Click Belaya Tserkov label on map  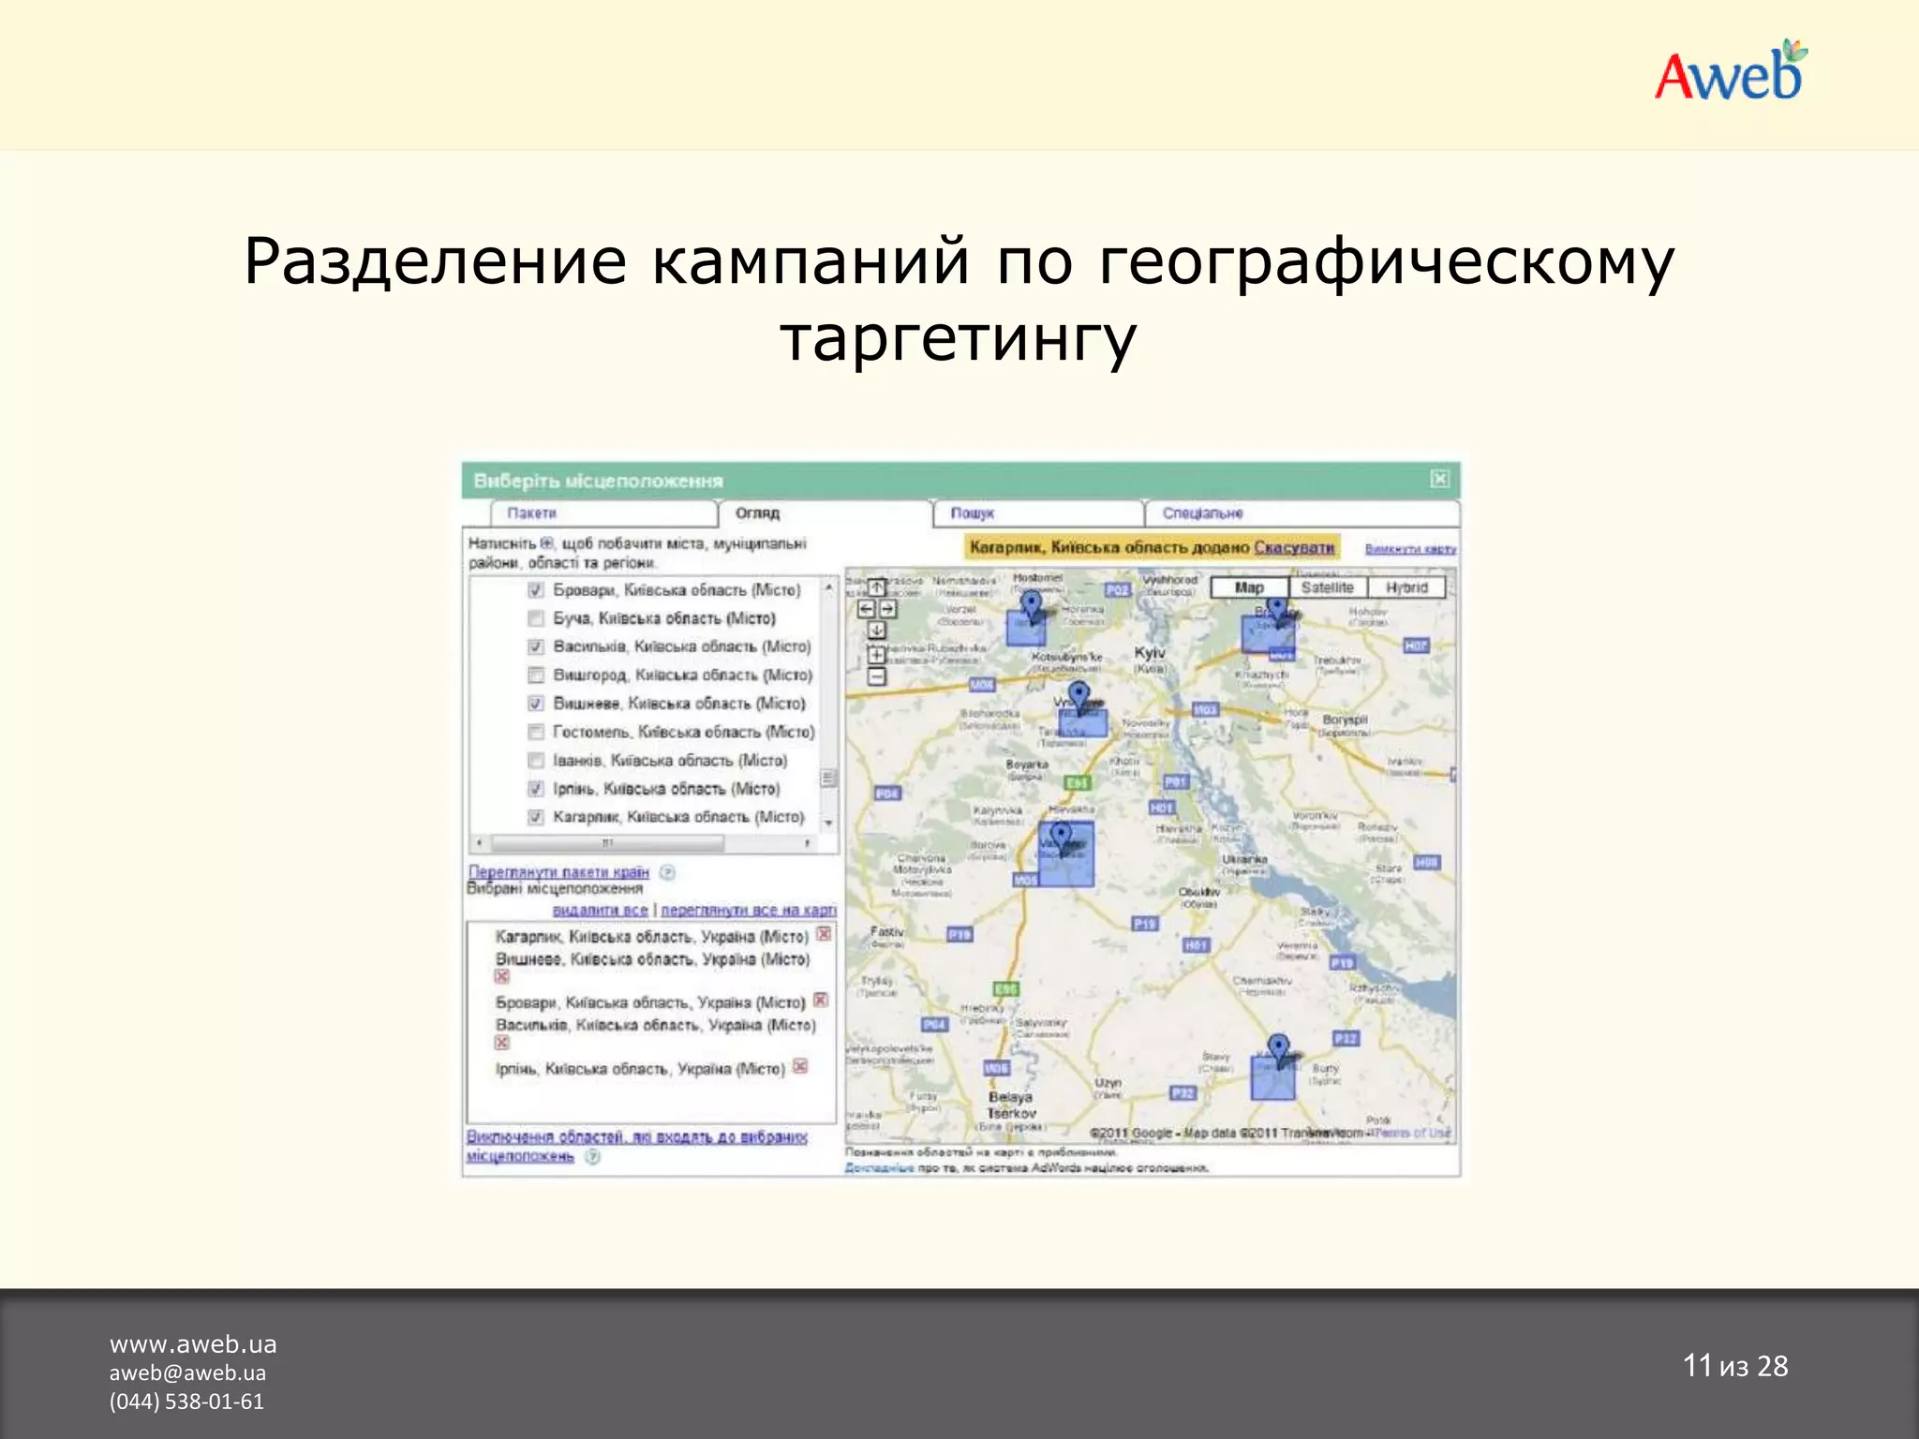tap(1011, 1105)
